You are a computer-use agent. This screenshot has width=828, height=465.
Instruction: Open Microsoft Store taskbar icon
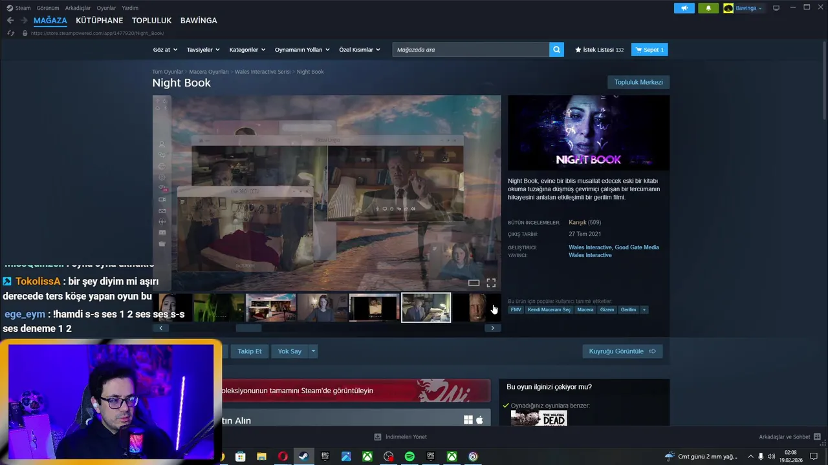click(240, 457)
